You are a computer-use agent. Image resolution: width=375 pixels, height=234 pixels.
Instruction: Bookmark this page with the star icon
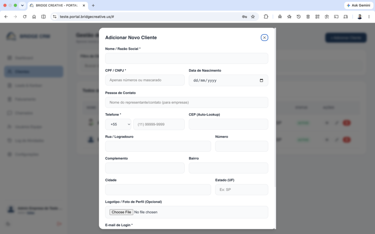pyautogui.click(x=253, y=17)
